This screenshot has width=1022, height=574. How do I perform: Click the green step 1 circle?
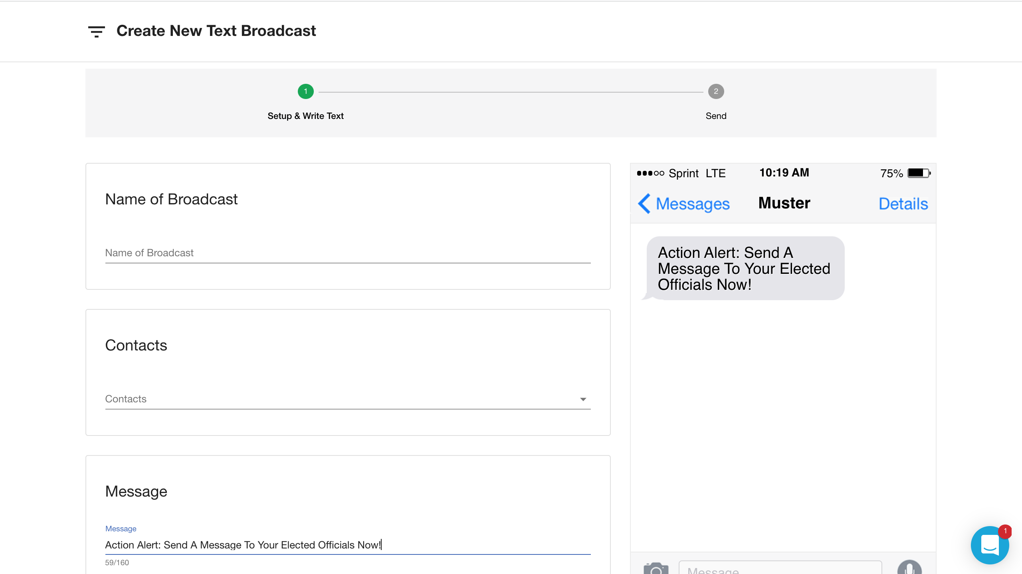click(x=305, y=91)
